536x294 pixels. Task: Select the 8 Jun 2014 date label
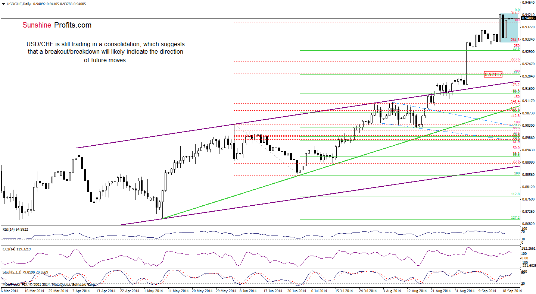click(248, 291)
